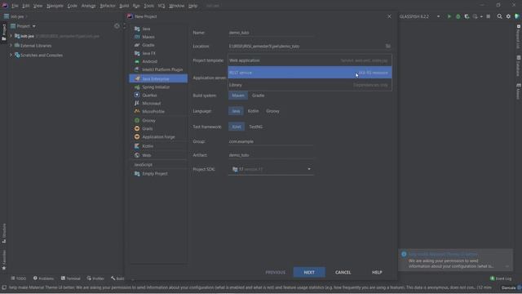
Task: Open Event Log
Action: click(x=501, y=278)
